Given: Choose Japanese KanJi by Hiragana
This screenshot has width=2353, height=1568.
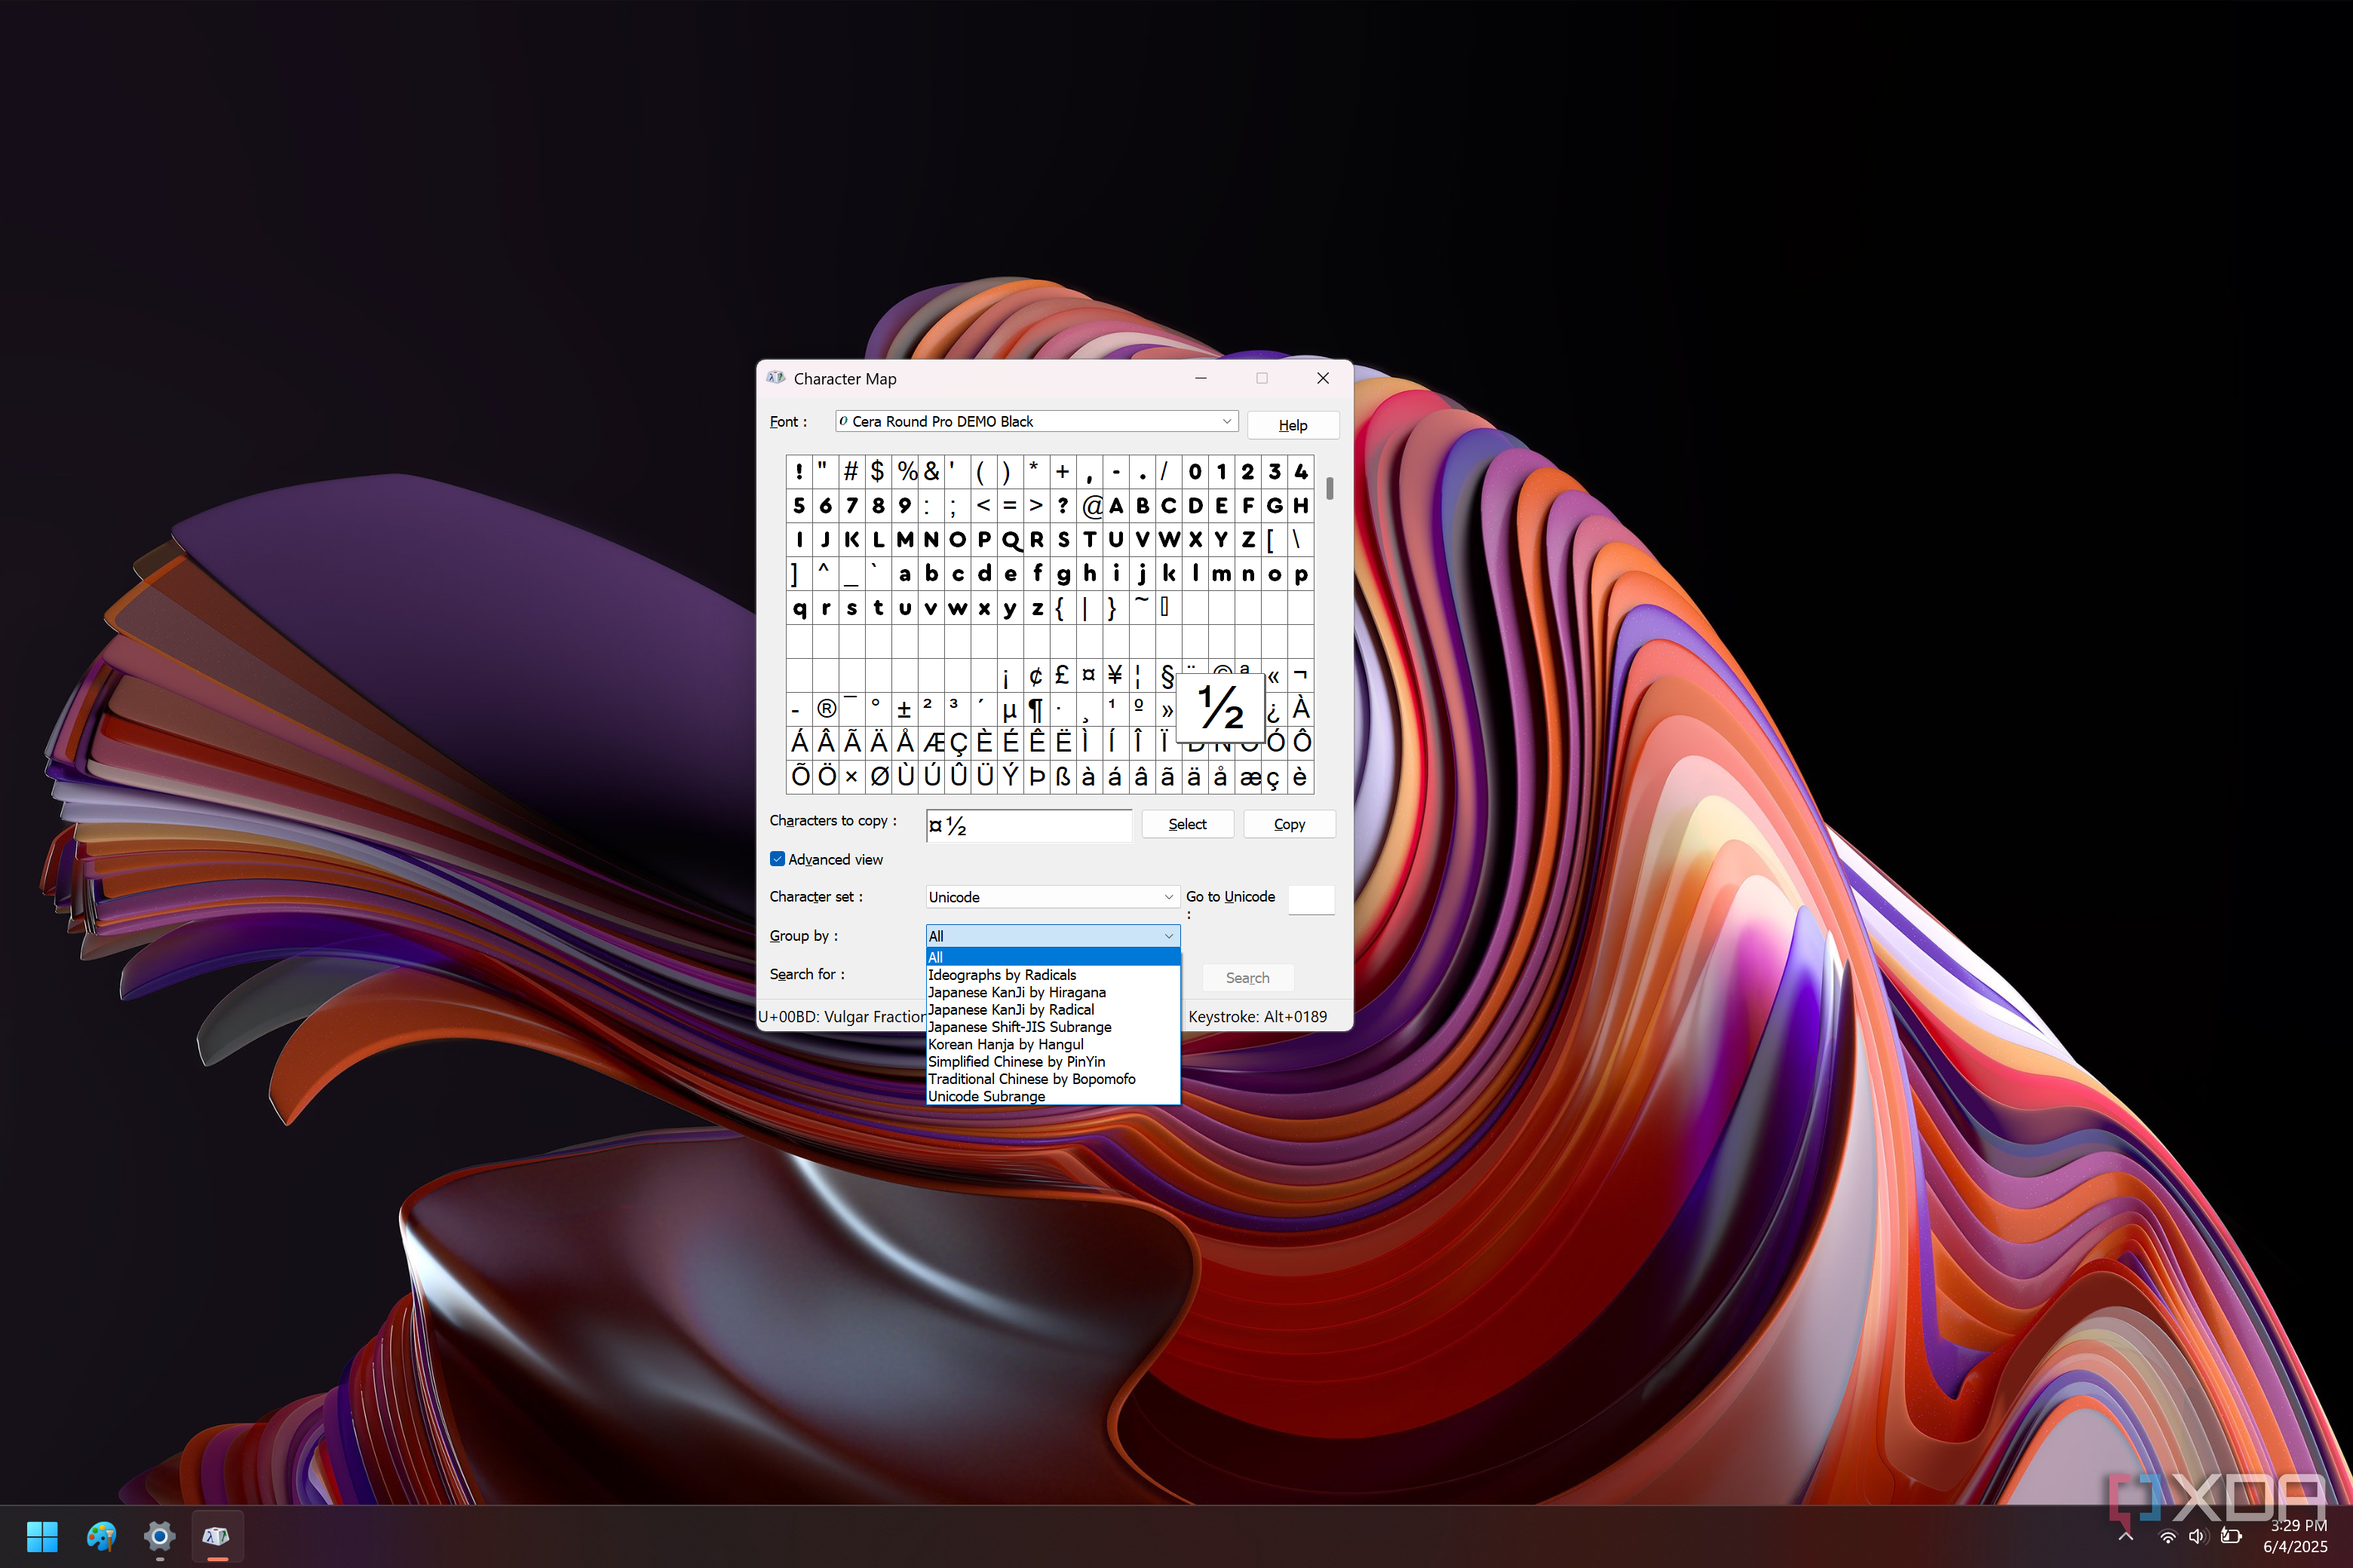Looking at the screenshot, I should pyautogui.click(x=1053, y=992).
